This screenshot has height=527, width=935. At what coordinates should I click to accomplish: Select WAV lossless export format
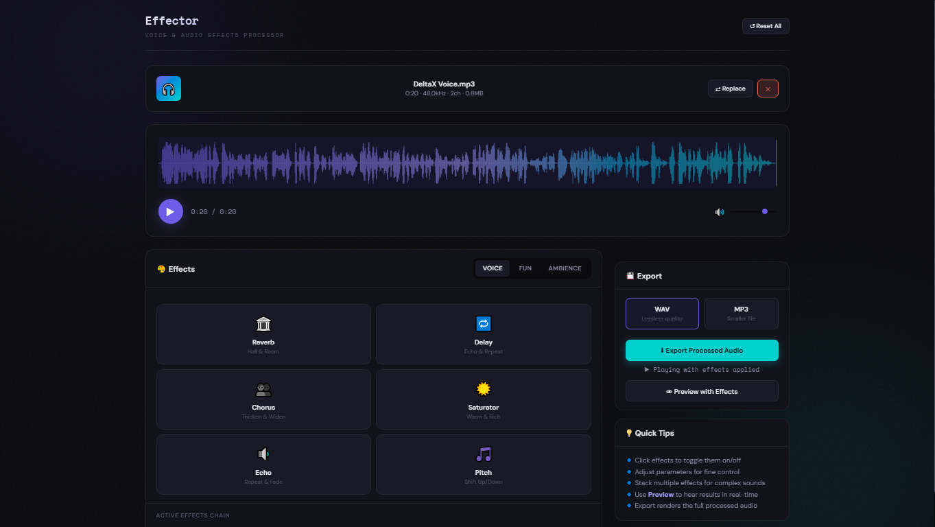(x=661, y=313)
